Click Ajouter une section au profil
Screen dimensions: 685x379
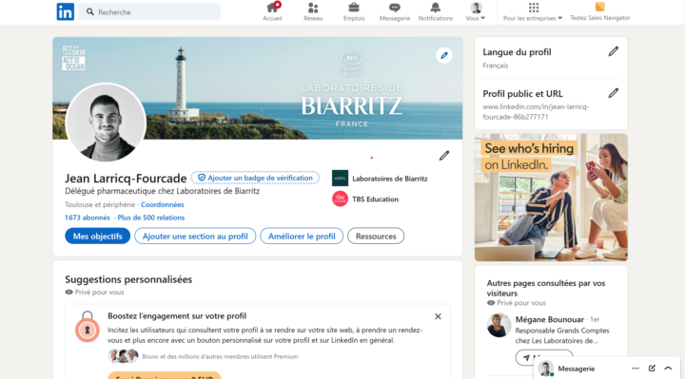click(x=195, y=236)
